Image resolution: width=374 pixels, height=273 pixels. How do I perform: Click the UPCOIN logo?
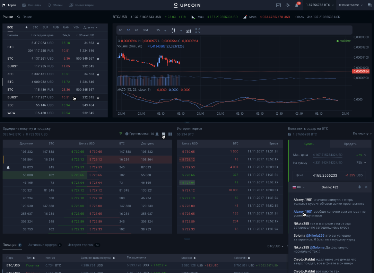click(x=187, y=5)
